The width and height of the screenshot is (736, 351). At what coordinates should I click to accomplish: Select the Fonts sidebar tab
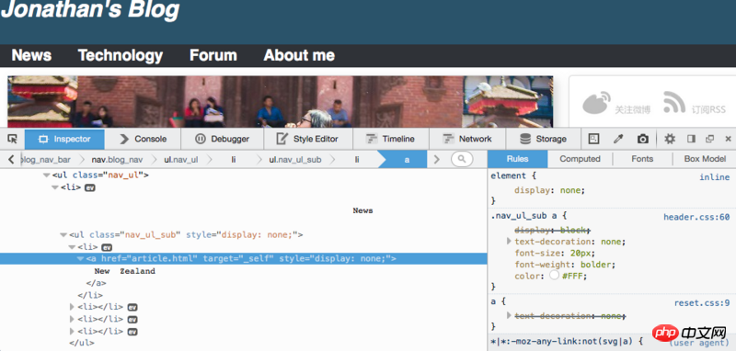tap(642, 159)
